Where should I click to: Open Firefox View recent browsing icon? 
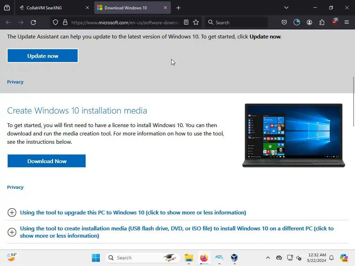7,8
